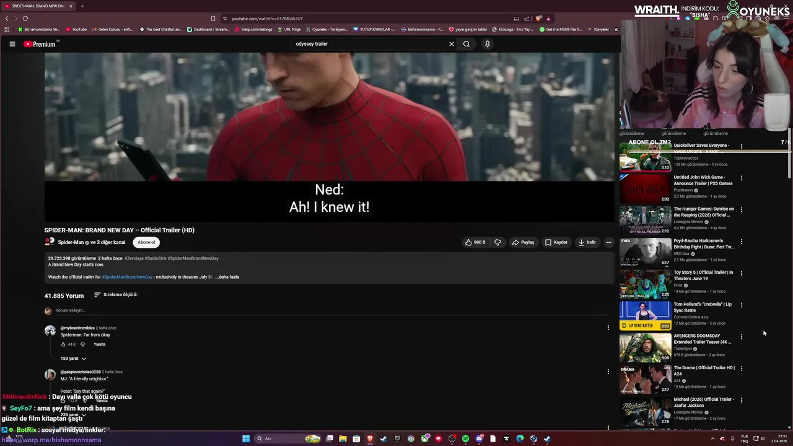
Task: Reload the page with refresh icon
Action: 25,19
